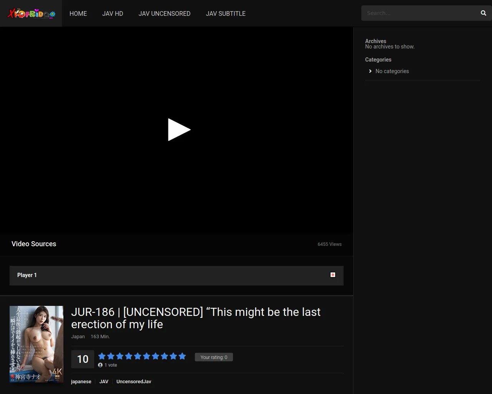Viewport: 492px width, 394px height.
Task: Click the site logo in header
Action: [31, 14]
